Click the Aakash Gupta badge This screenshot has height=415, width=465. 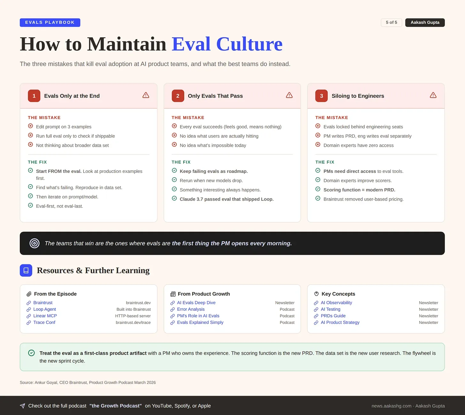click(x=425, y=22)
